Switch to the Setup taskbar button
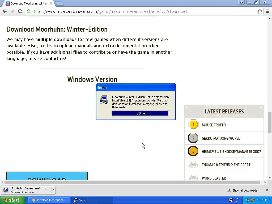This screenshot has height=204, width=272. click(92, 200)
